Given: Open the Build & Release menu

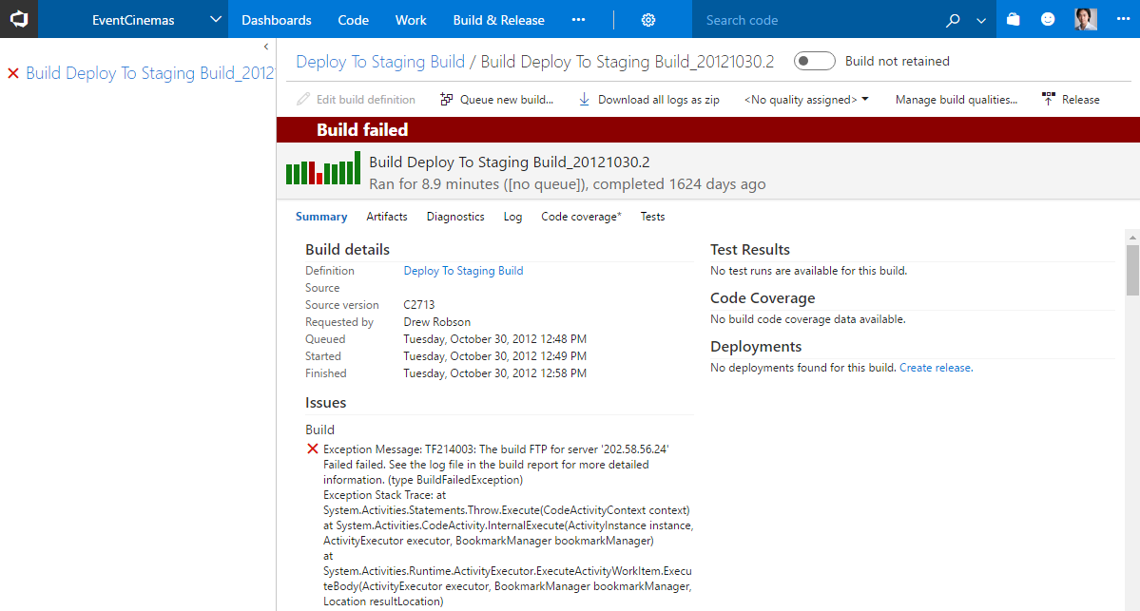Looking at the screenshot, I should click(498, 20).
